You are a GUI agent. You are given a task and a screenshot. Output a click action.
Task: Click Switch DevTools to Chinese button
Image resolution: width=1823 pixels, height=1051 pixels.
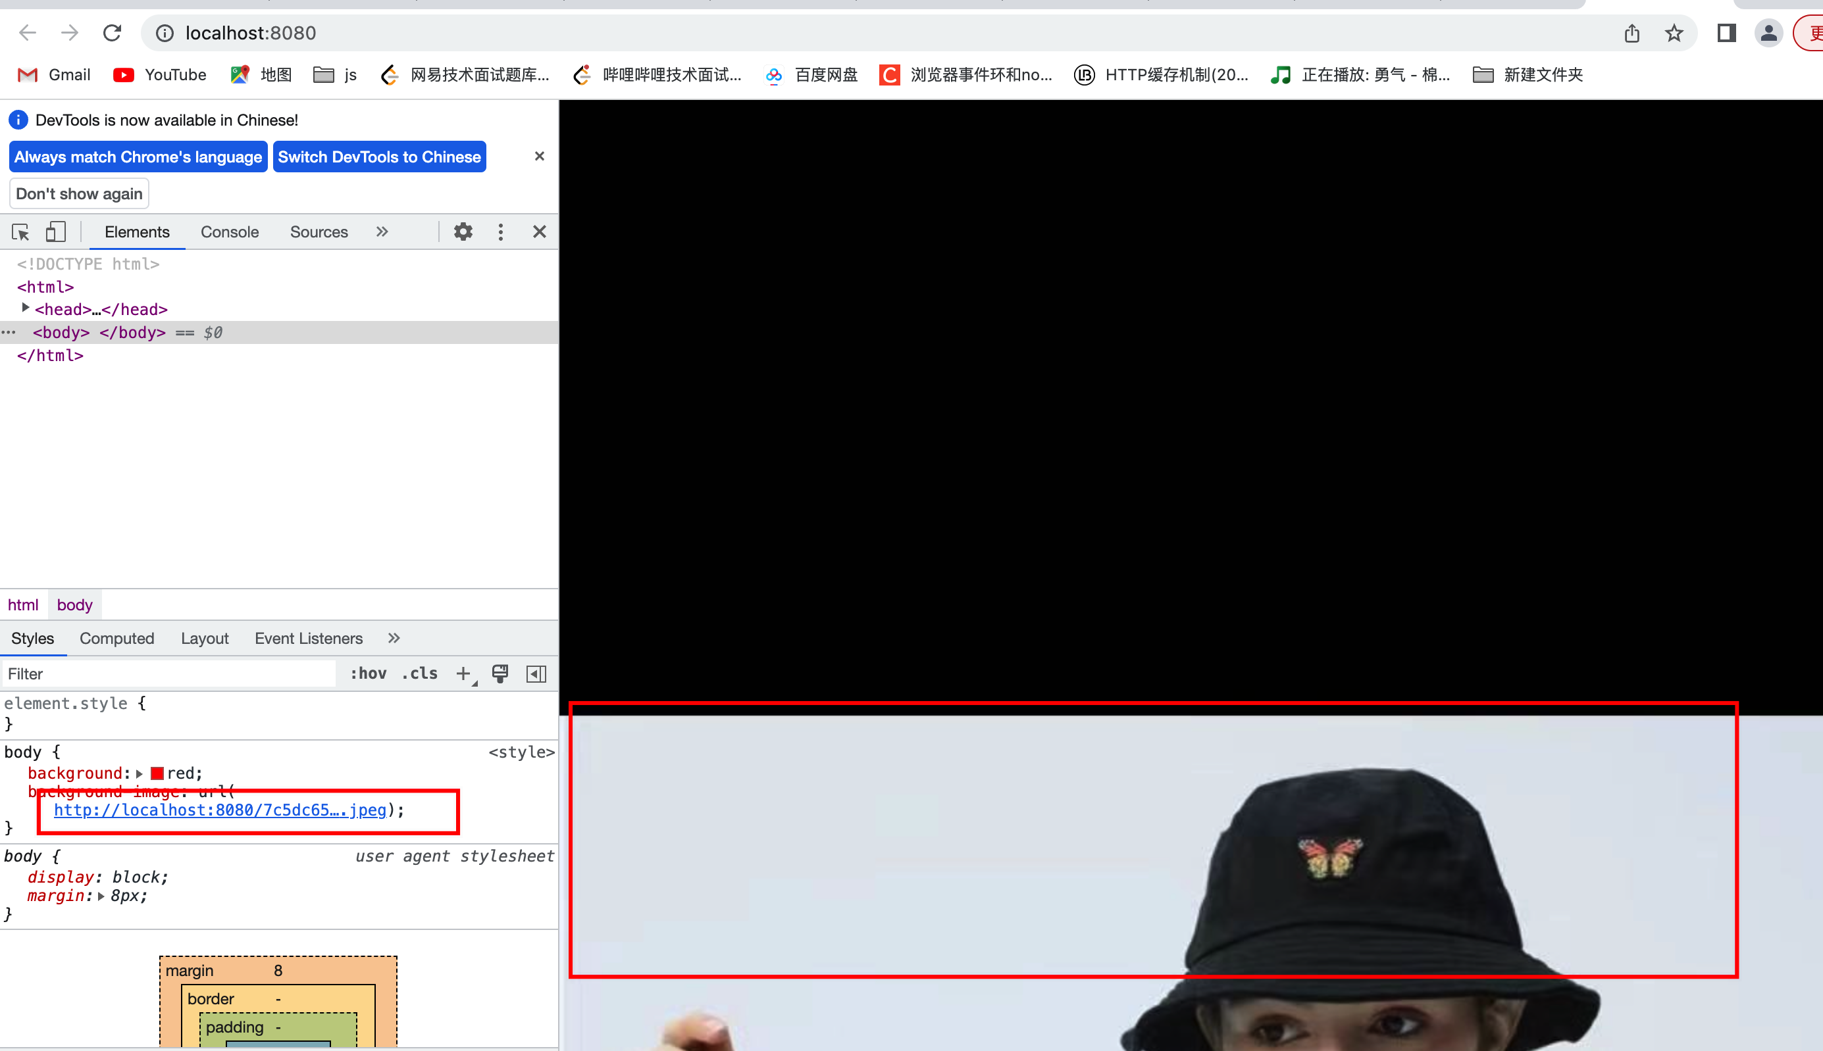[x=379, y=157]
